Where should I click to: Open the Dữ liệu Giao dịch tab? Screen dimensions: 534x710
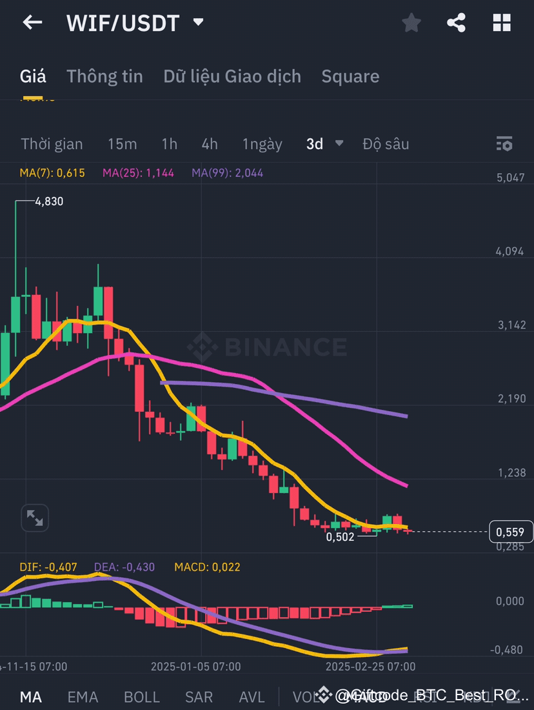coord(232,76)
